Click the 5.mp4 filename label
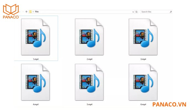 point(90,105)
